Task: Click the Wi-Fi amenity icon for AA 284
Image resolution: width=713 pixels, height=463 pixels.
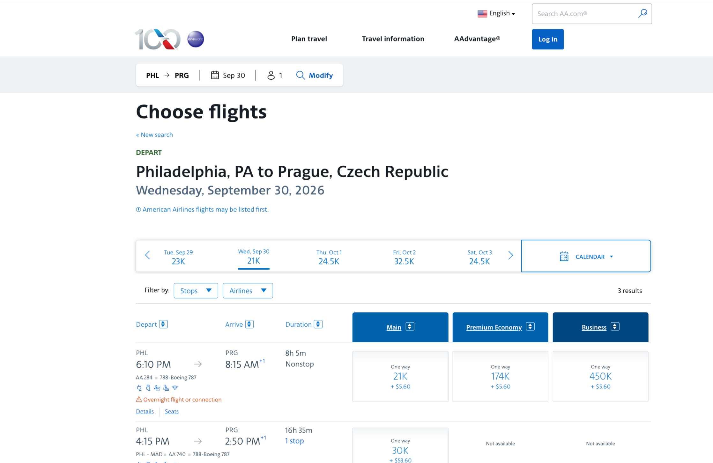Action: pyautogui.click(x=175, y=388)
